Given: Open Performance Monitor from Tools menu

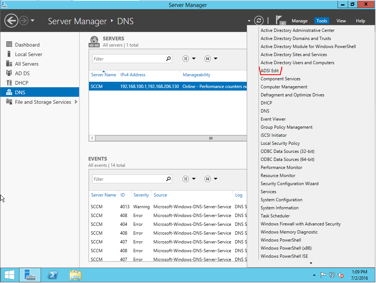Looking at the screenshot, I should (281, 168).
